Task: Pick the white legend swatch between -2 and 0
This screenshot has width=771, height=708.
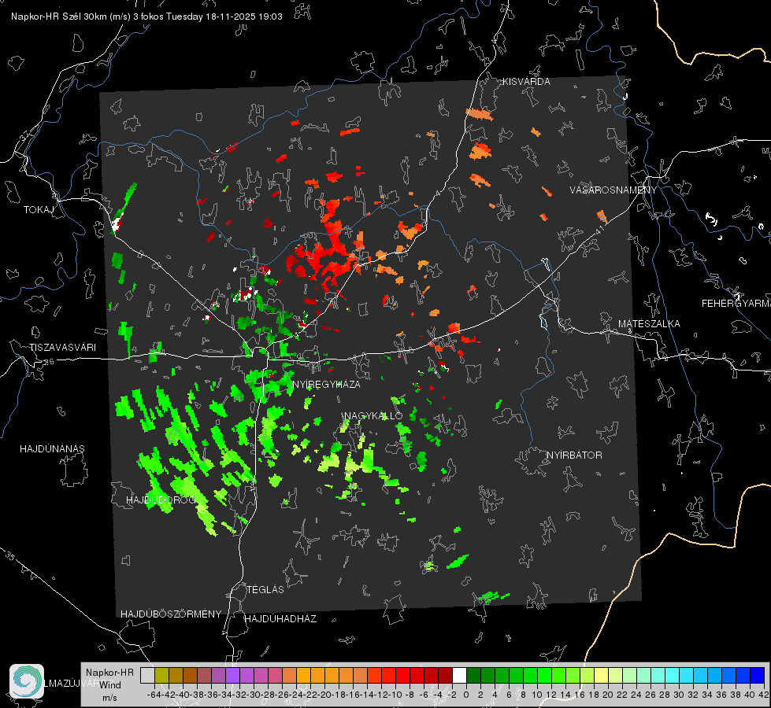Action: point(459,676)
